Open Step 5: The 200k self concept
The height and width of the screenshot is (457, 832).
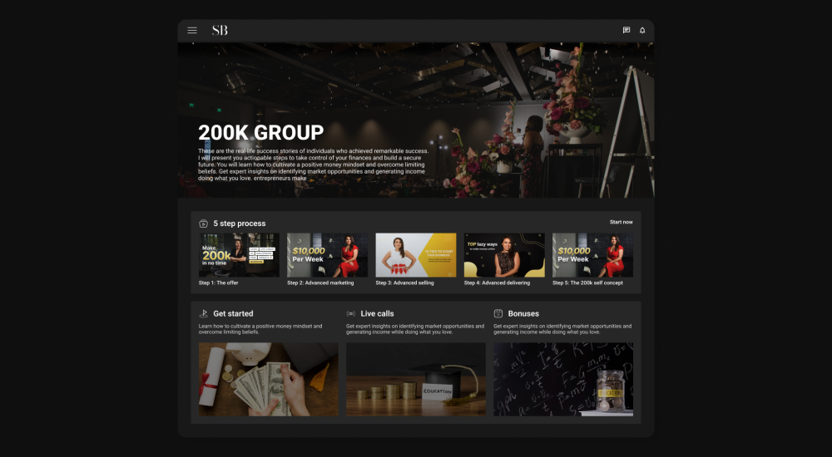pos(592,255)
